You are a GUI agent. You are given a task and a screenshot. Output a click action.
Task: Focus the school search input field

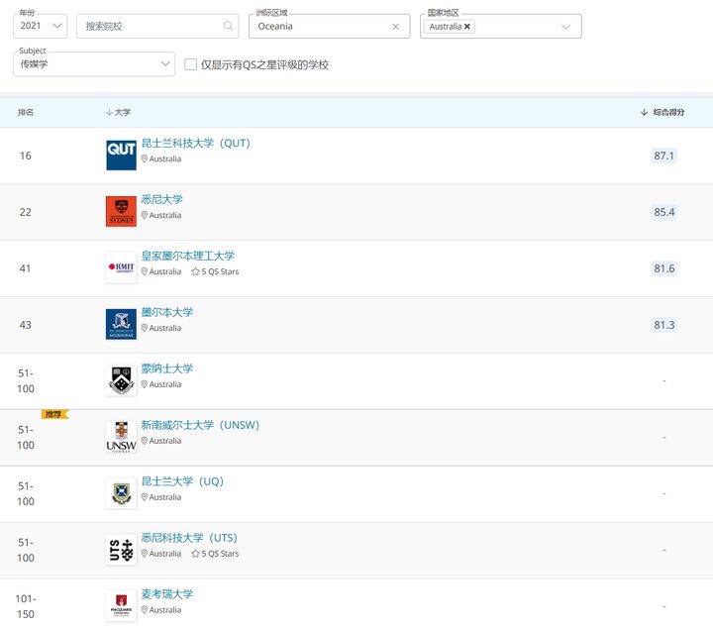click(157, 26)
